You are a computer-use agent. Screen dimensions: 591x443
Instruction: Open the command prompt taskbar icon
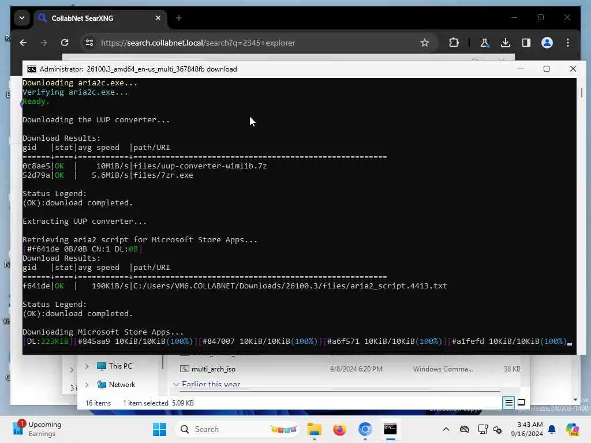(x=390, y=429)
